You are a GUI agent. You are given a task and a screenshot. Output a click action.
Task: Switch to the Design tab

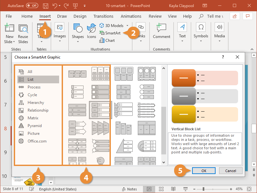click(80, 16)
